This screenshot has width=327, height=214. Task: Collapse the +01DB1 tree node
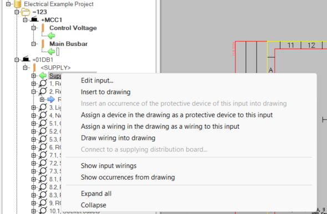(17, 60)
